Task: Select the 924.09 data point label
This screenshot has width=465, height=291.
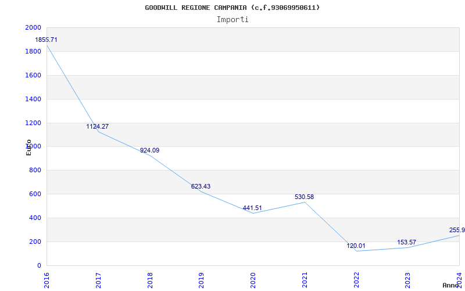Action: coord(150,151)
